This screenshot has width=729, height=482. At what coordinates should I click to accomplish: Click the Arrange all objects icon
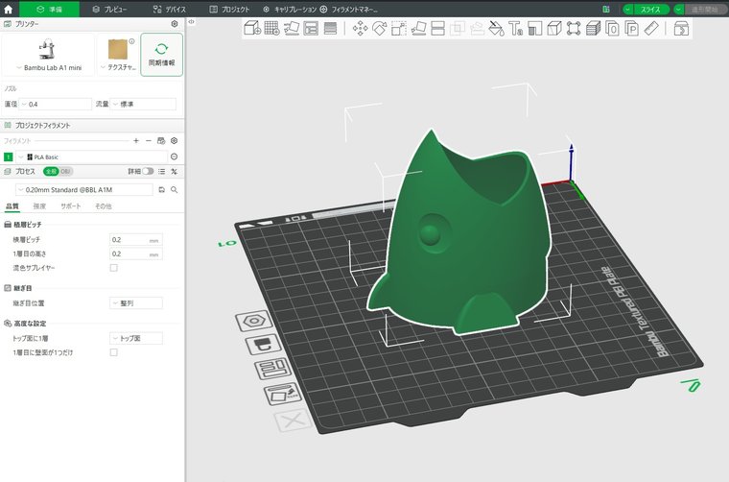(x=311, y=29)
